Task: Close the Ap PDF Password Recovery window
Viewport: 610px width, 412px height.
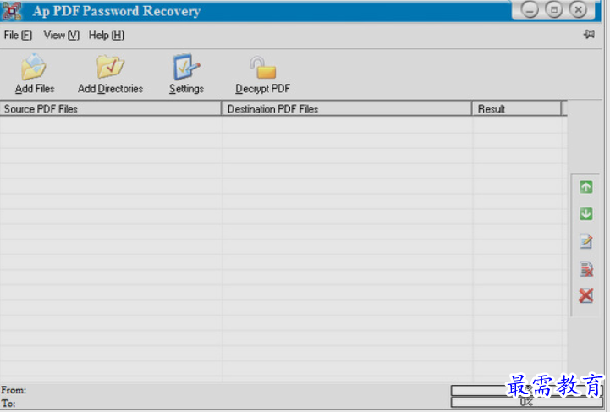Action: point(579,9)
